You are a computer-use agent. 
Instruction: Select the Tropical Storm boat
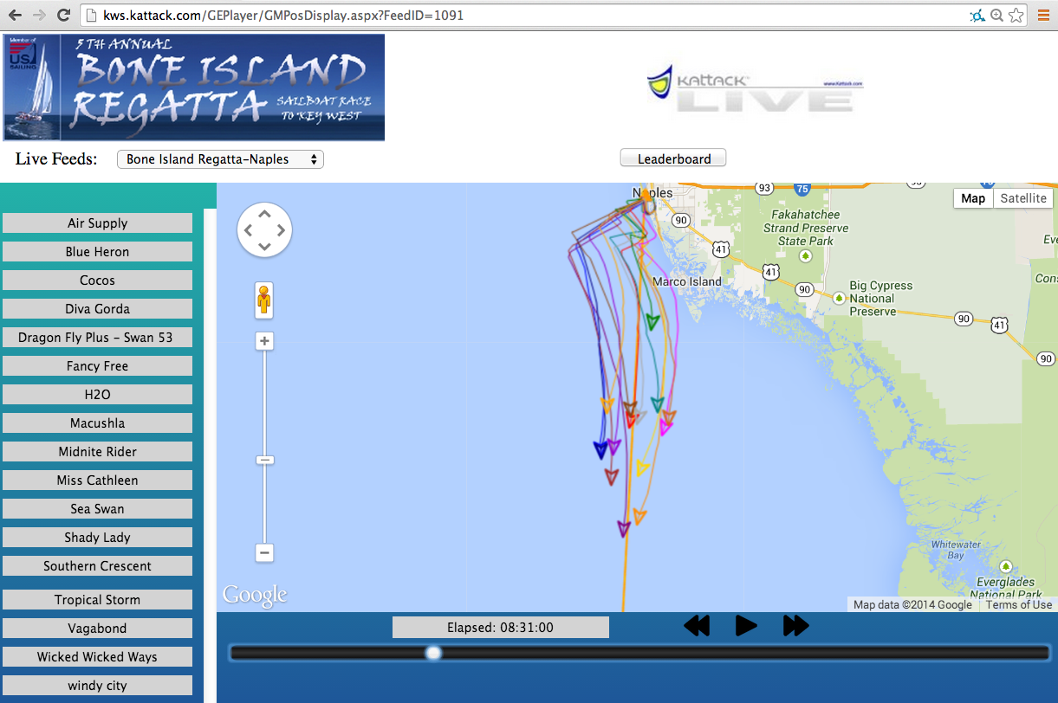point(97,600)
